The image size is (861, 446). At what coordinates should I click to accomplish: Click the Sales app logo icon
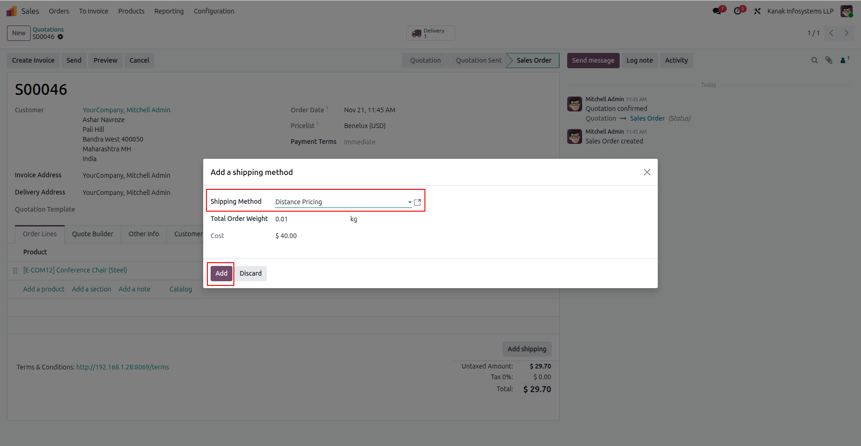pyautogui.click(x=12, y=11)
